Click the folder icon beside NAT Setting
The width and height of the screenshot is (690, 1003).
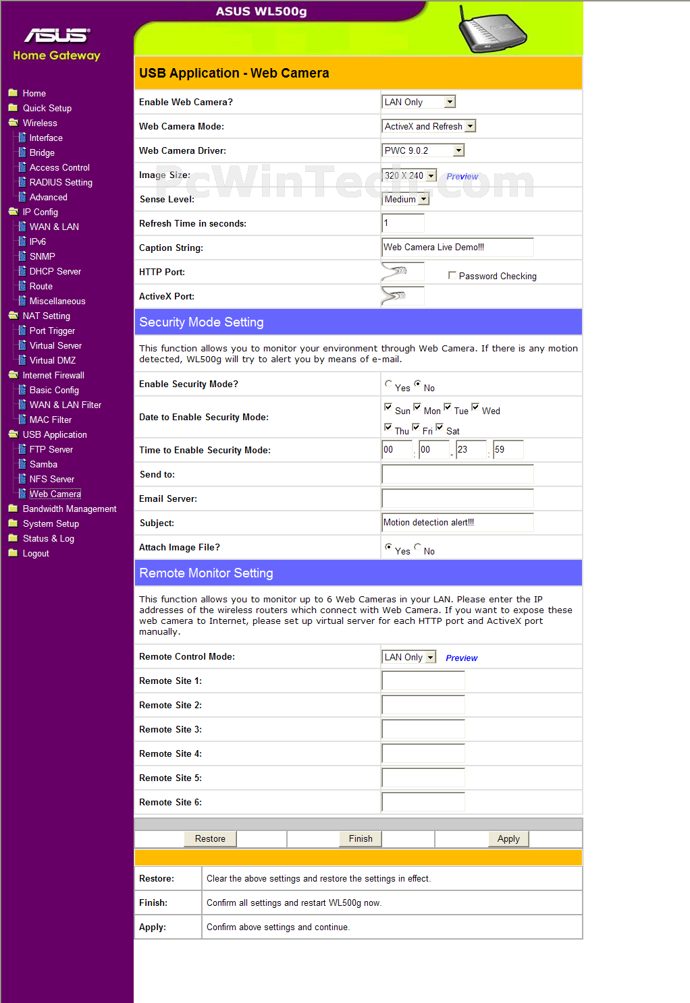click(13, 316)
